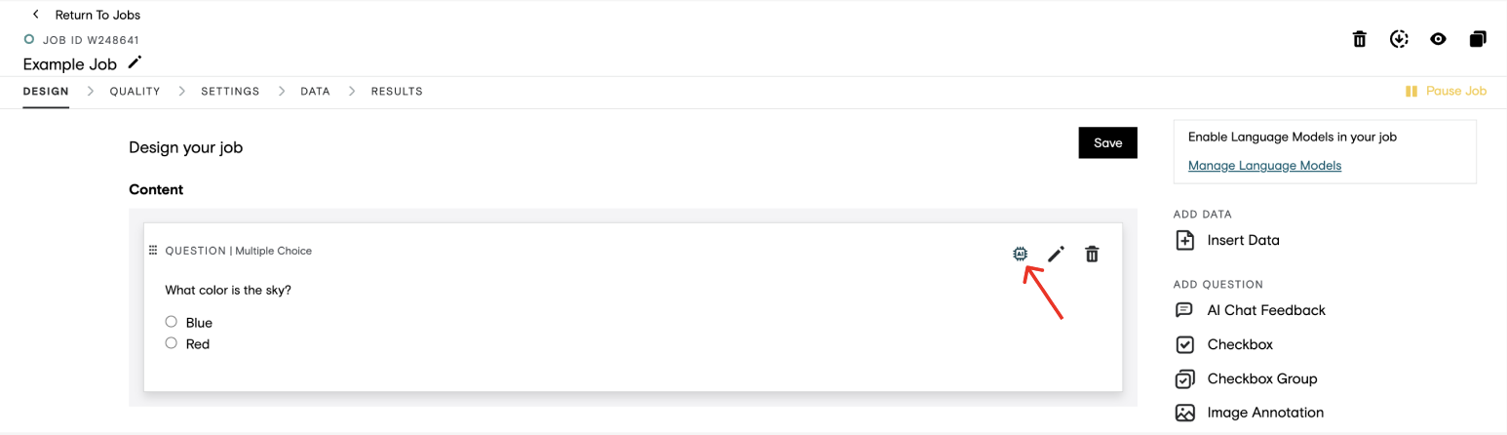Image resolution: width=1507 pixels, height=435 pixels.
Task: Open the Quality step tab
Action: coord(135,92)
